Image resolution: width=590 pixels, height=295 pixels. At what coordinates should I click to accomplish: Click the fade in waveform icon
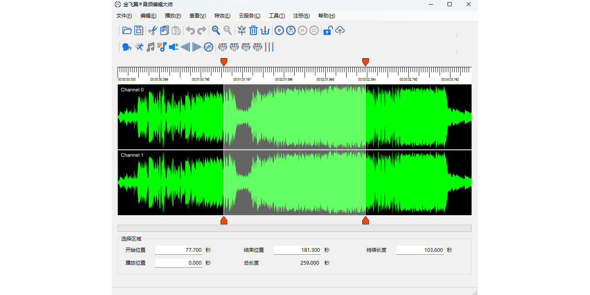(185, 47)
